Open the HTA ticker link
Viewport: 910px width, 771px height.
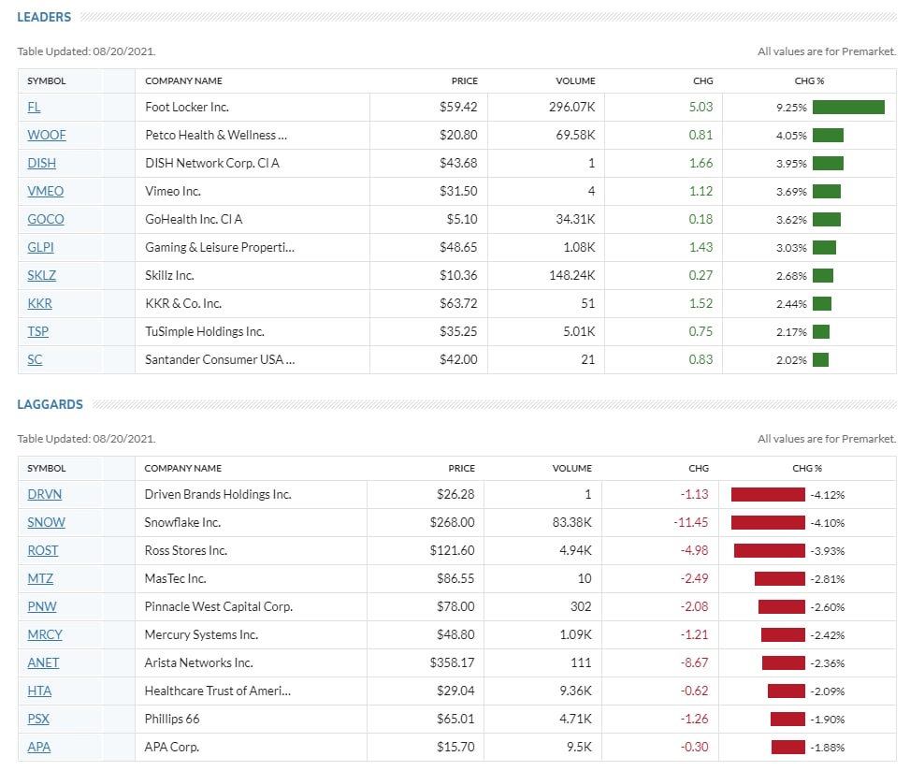(x=39, y=691)
